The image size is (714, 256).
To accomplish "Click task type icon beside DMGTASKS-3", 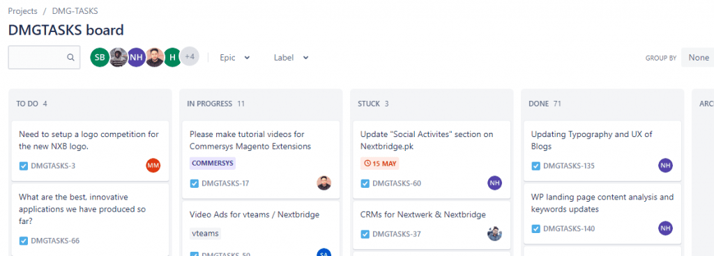I will [x=24, y=166].
